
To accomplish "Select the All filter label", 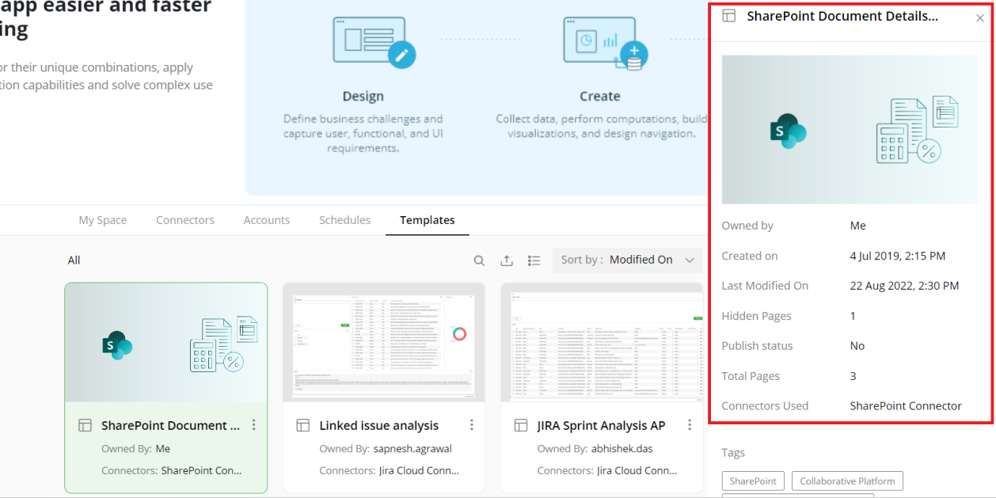I will [74, 260].
